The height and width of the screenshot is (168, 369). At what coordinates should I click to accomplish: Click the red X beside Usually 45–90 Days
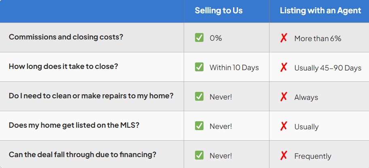284,67
